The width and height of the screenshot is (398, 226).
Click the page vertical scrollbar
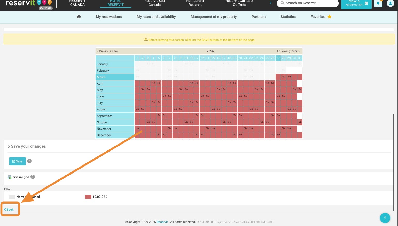[x=394, y=162]
